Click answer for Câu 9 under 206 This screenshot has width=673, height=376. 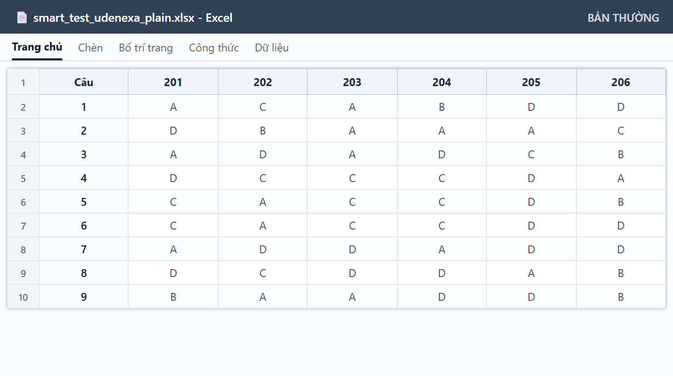pos(621,297)
